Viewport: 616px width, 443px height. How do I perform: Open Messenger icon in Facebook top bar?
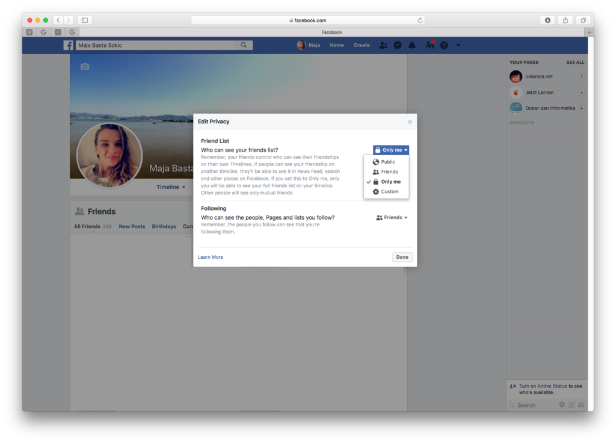pos(398,45)
